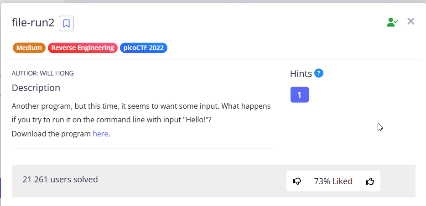Open the Hints help question mark
The image size is (426, 206).
pos(319,73)
